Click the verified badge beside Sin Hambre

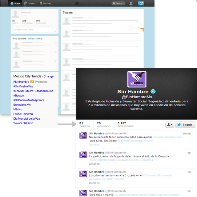153,92
